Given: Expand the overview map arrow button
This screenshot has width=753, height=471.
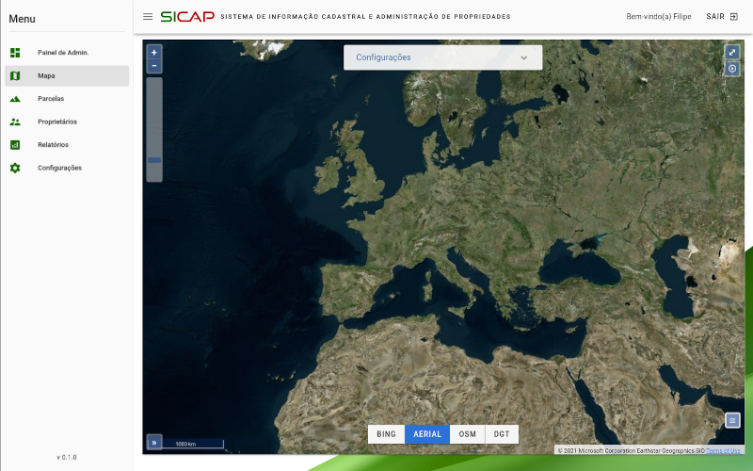Looking at the screenshot, I should (153, 443).
